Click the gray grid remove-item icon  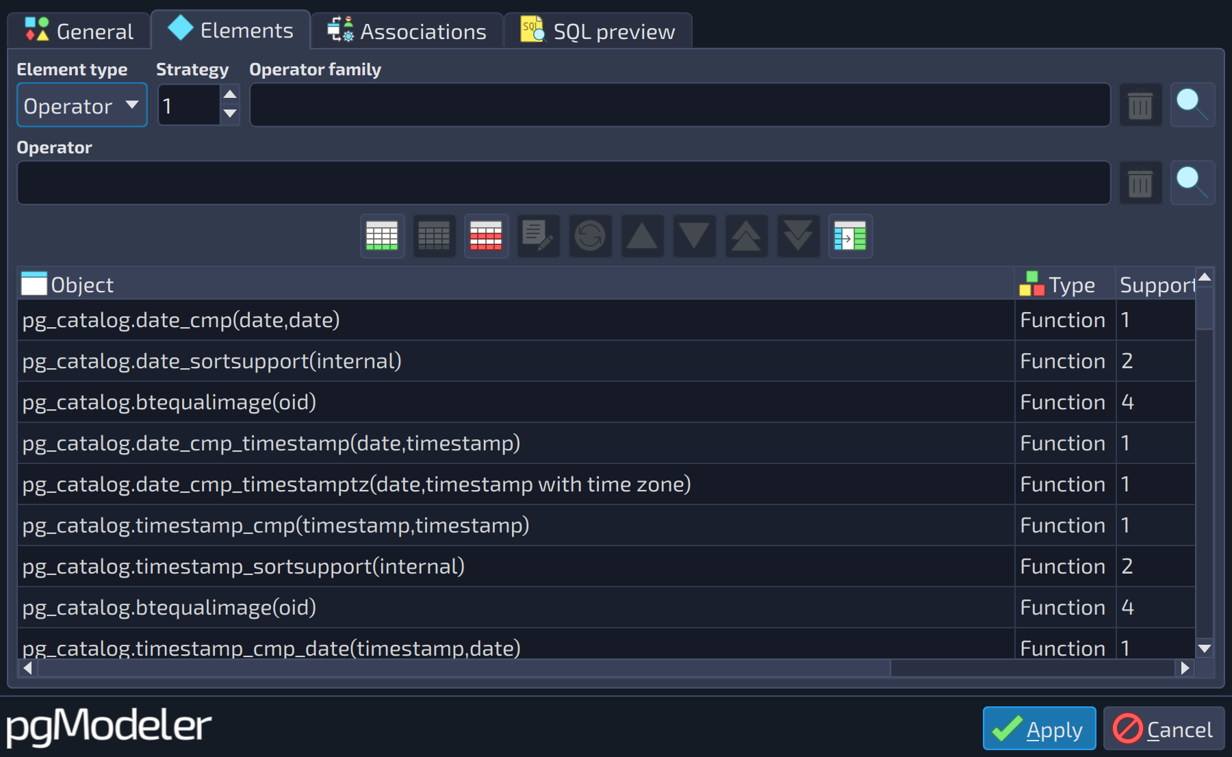pos(434,236)
